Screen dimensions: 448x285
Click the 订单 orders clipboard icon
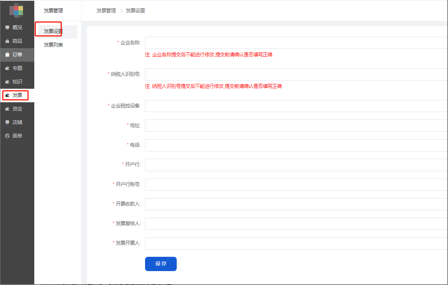7,55
